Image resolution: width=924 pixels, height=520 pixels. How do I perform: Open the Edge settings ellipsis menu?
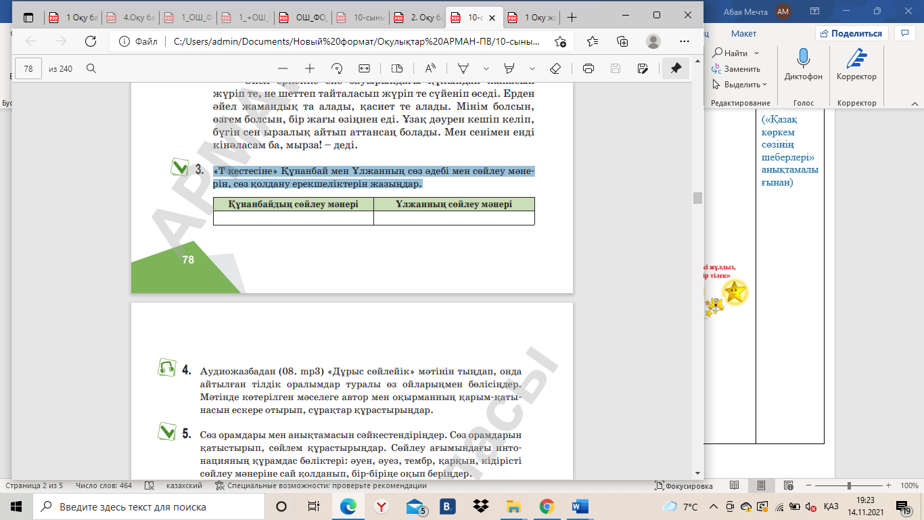[x=684, y=41]
